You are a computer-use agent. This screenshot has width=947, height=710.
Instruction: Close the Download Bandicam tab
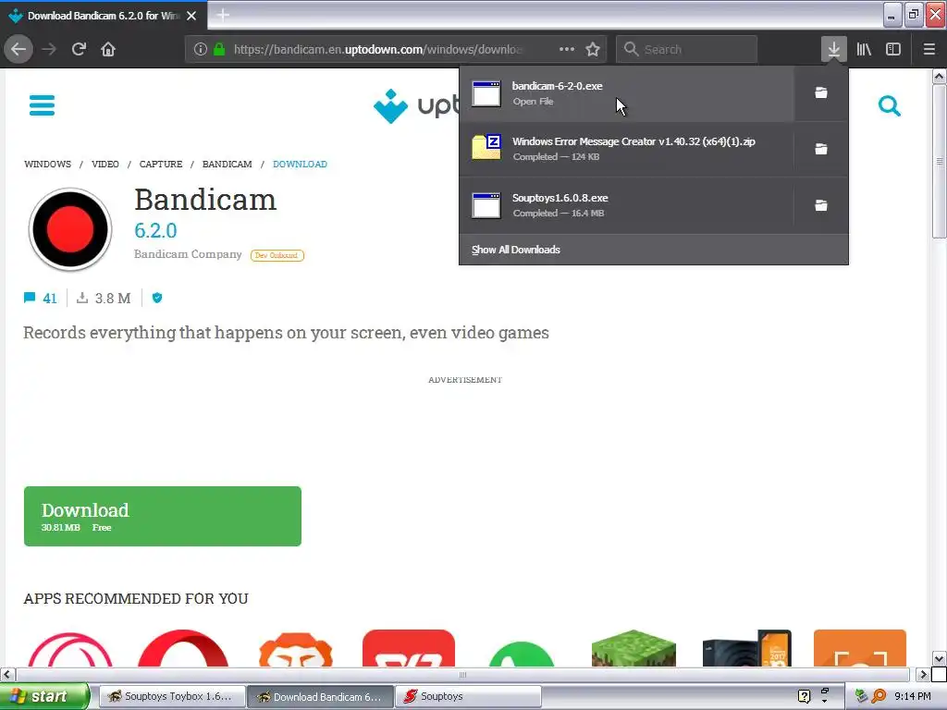(x=191, y=16)
